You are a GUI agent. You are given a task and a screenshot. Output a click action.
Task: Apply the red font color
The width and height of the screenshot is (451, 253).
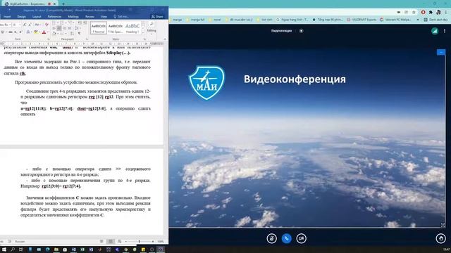coord(44,32)
